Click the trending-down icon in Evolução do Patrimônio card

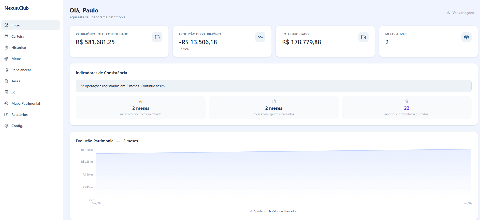[x=260, y=37]
